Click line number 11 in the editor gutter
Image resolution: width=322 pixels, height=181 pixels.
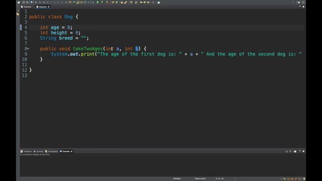[25, 65]
